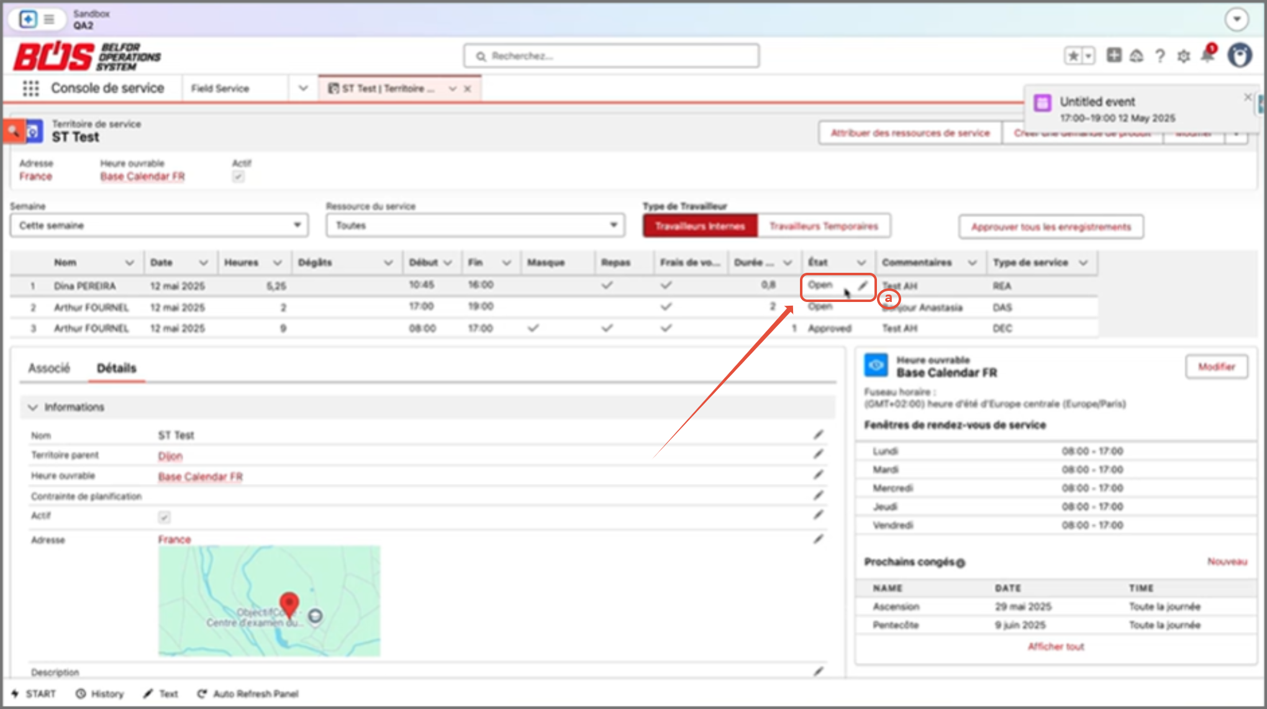Open the Dijon parent territory link
Viewport: 1267px width, 709px height.
point(170,456)
